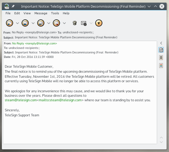Open the Forward options dropdown arrow
The image size is (169, 152).
click(64, 23)
